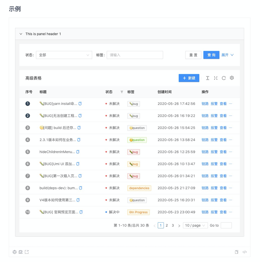
Task: Copy title of row 3 build 后还存
Action: 79,128
